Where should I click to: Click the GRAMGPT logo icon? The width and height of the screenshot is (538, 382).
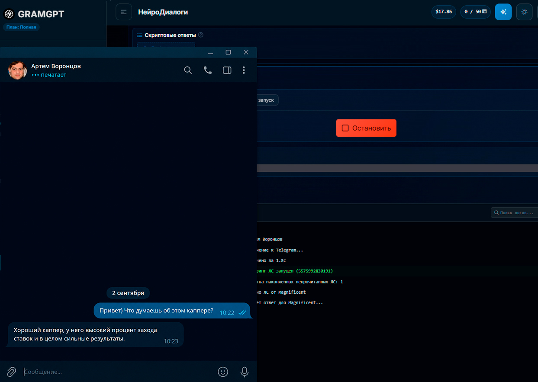(x=9, y=14)
